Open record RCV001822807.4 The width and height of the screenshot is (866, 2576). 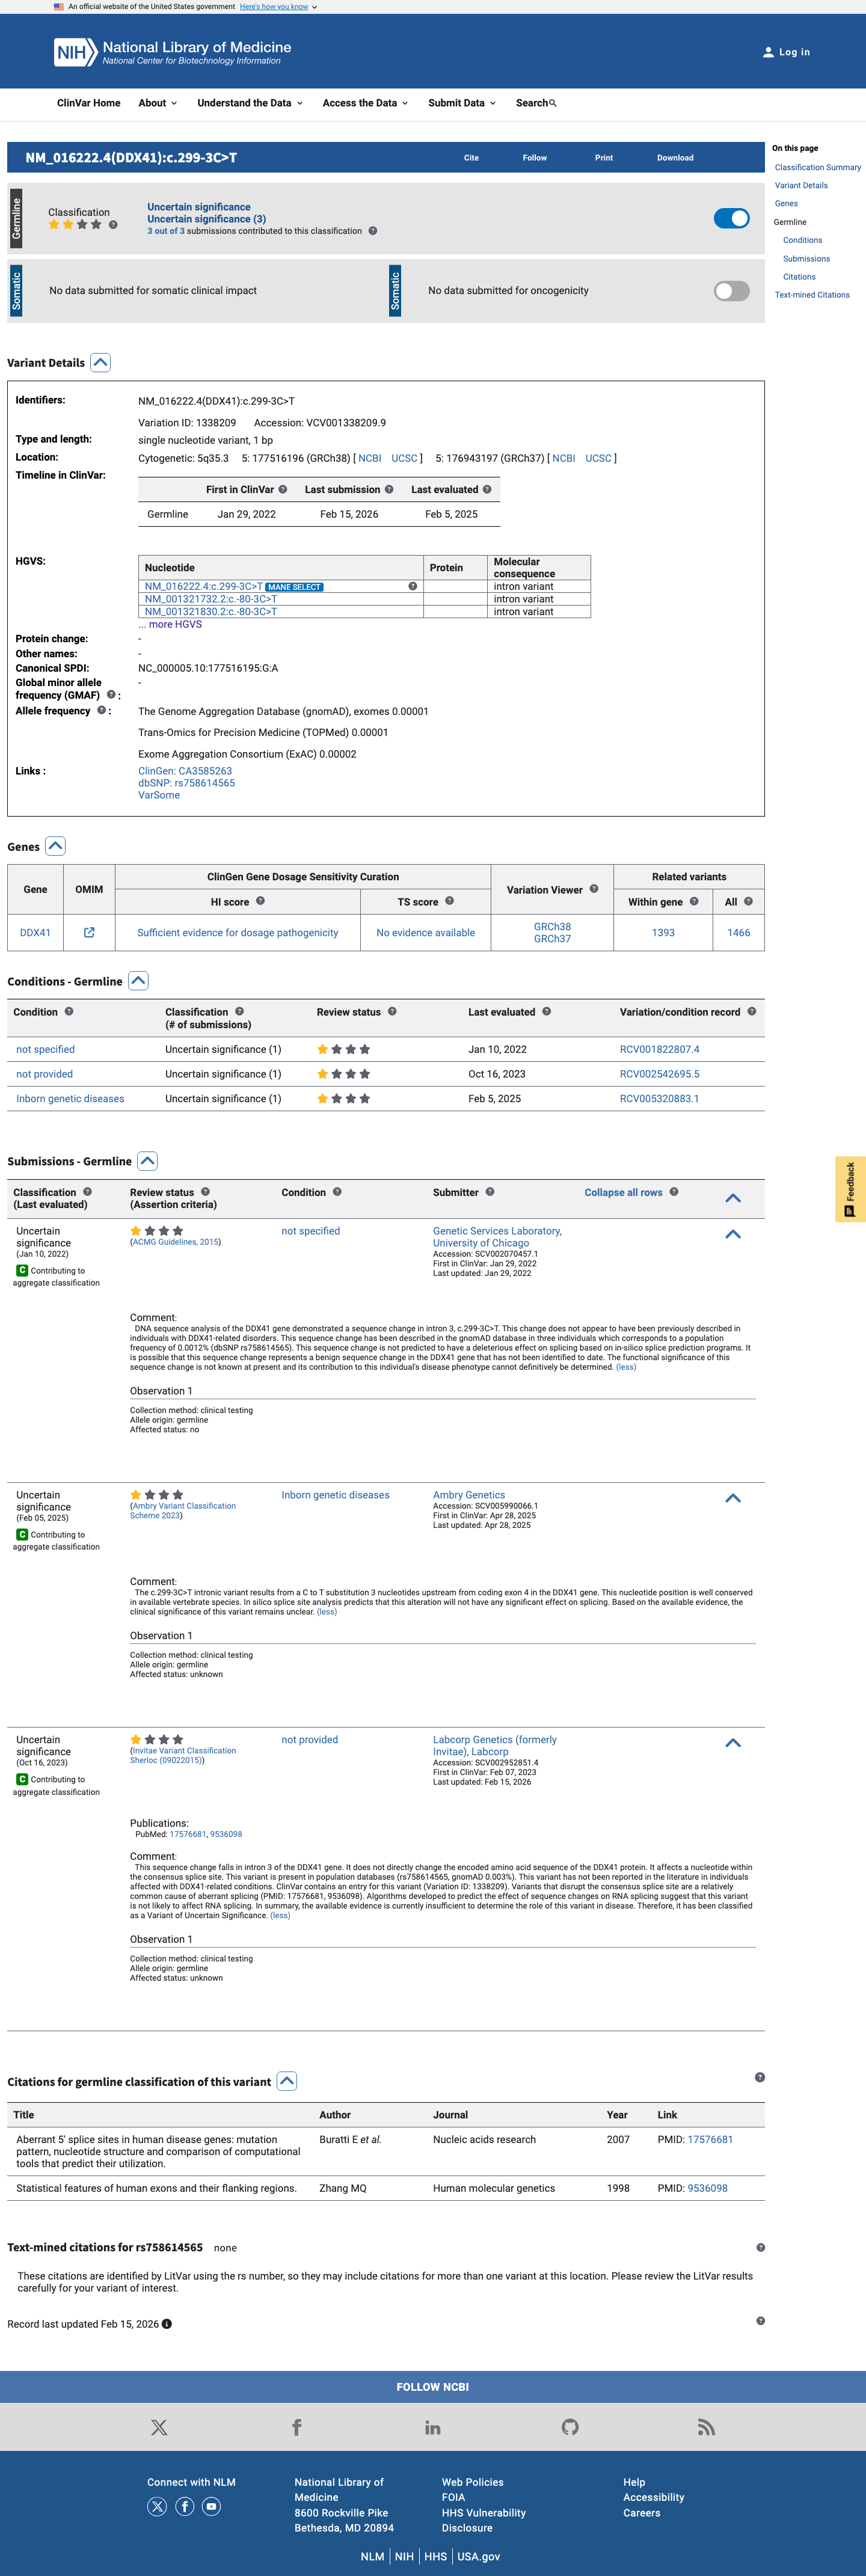[x=659, y=1049]
